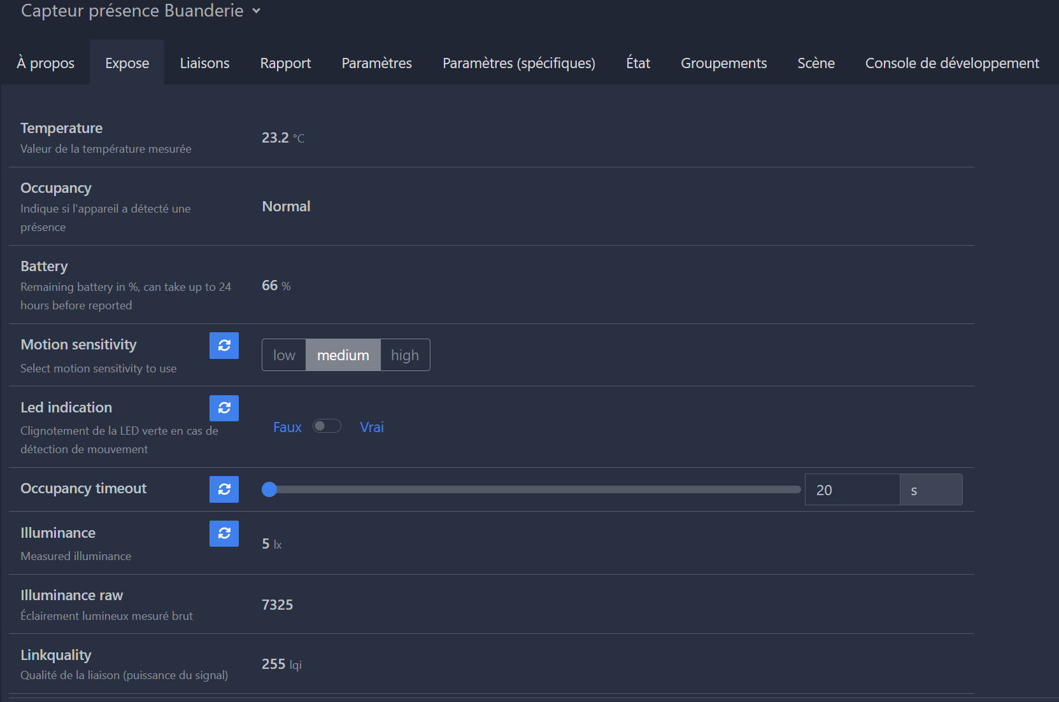Click the battery value 66 %
This screenshot has width=1059, height=702.
click(x=276, y=286)
